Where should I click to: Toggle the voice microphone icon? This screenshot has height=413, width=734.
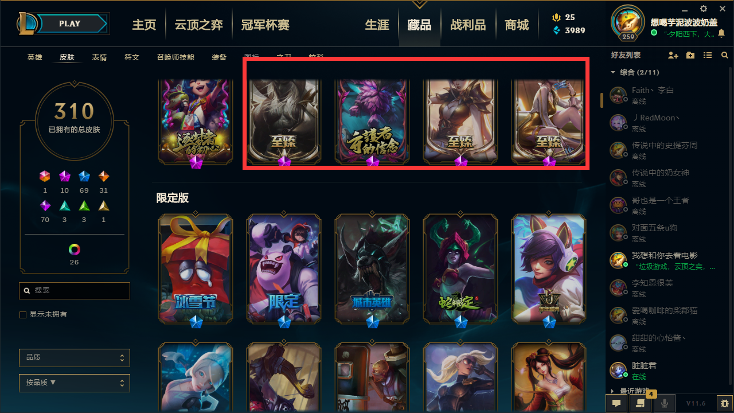coord(665,403)
